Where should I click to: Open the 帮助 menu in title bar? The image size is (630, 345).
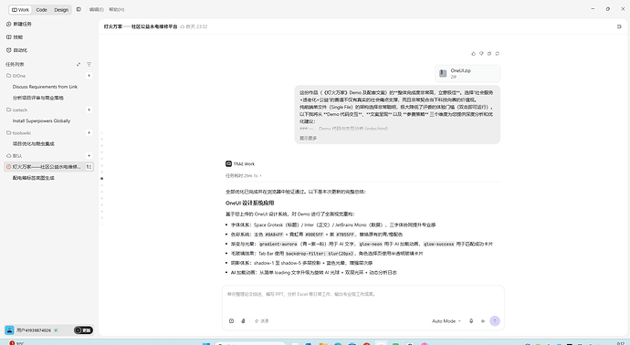117,9
